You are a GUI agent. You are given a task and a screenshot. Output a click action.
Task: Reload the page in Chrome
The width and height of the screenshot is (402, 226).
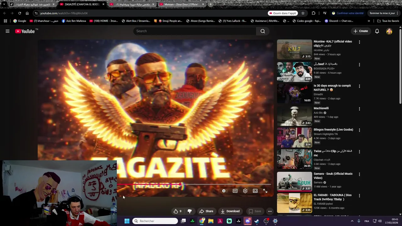point(19,13)
